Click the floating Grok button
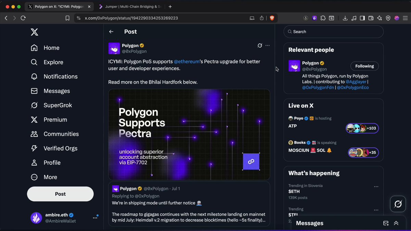Screen dimensions: 411x231 398,204
